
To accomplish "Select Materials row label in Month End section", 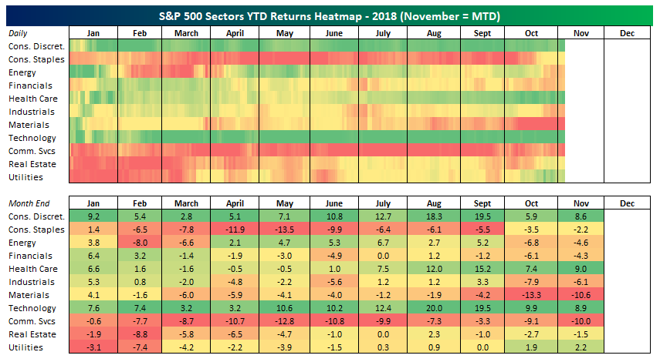I will pyautogui.click(x=28, y=295).
